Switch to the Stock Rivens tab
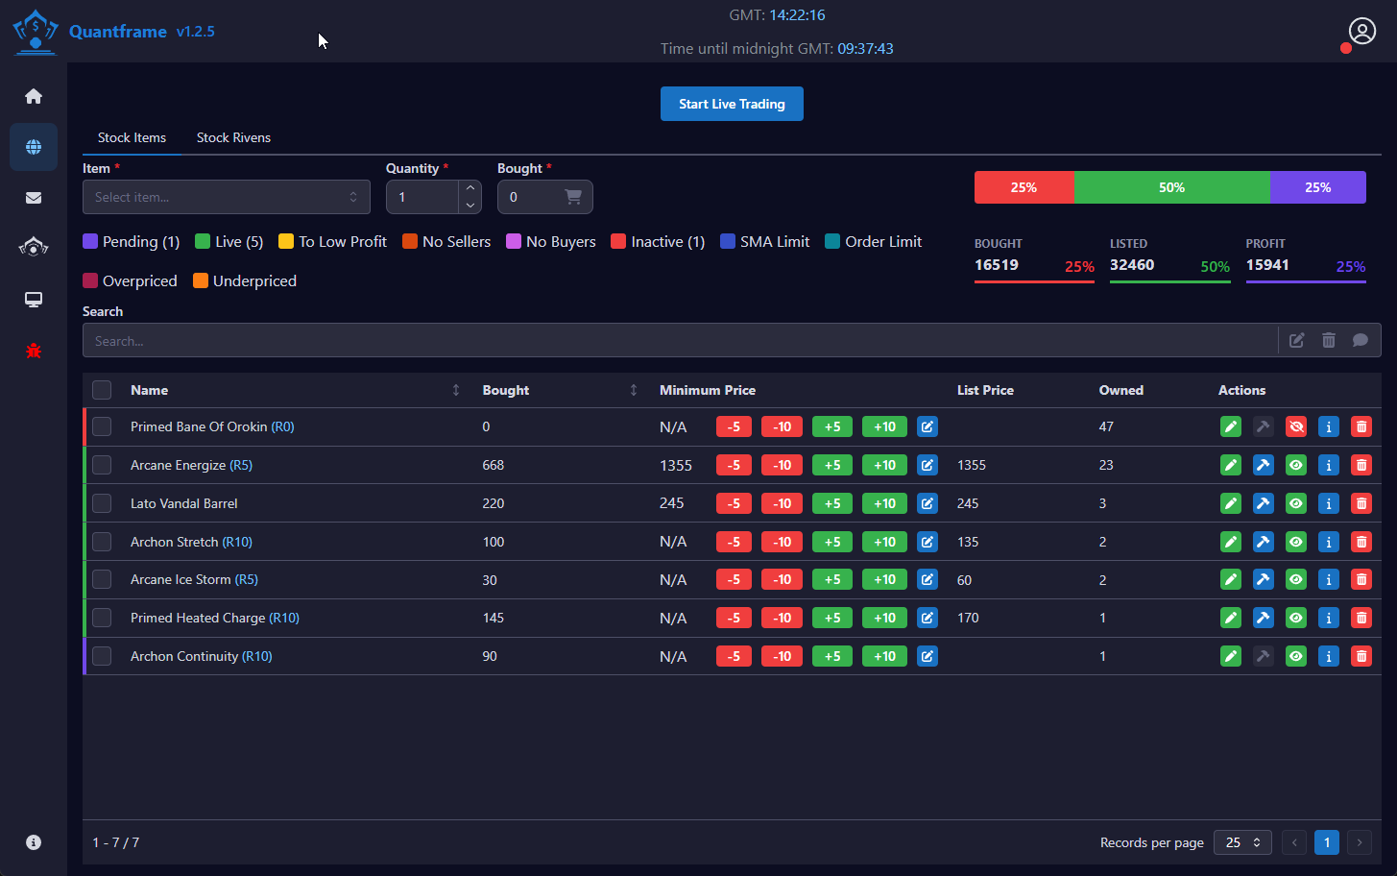This screenshot has width=1397, height=876. 233,137
